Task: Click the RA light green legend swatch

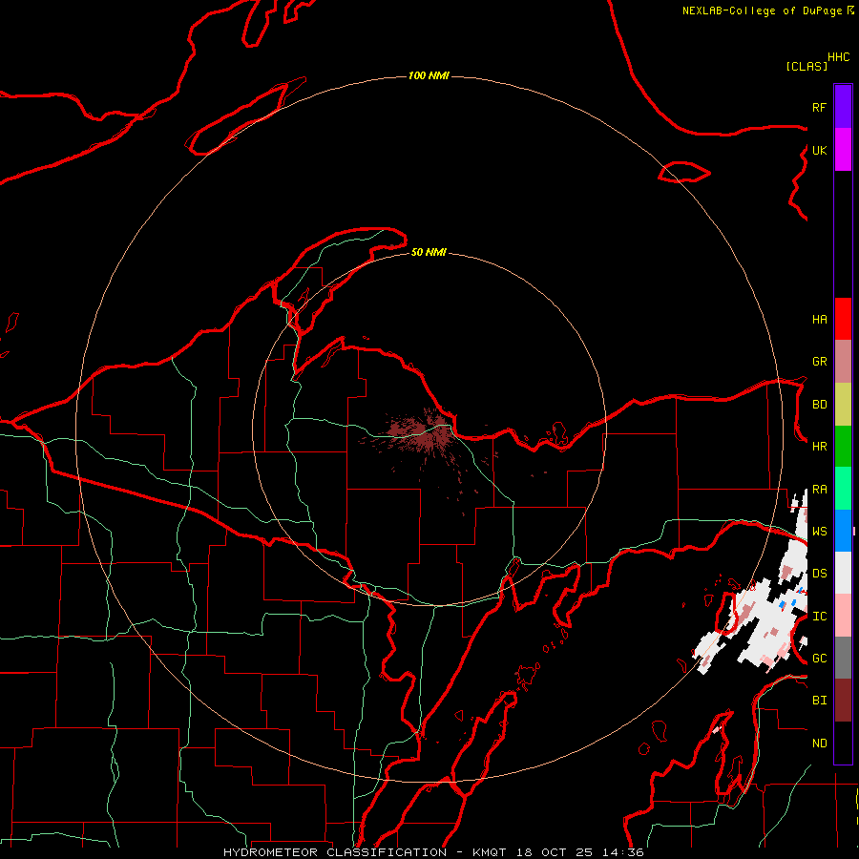Action: pos(843,489)
